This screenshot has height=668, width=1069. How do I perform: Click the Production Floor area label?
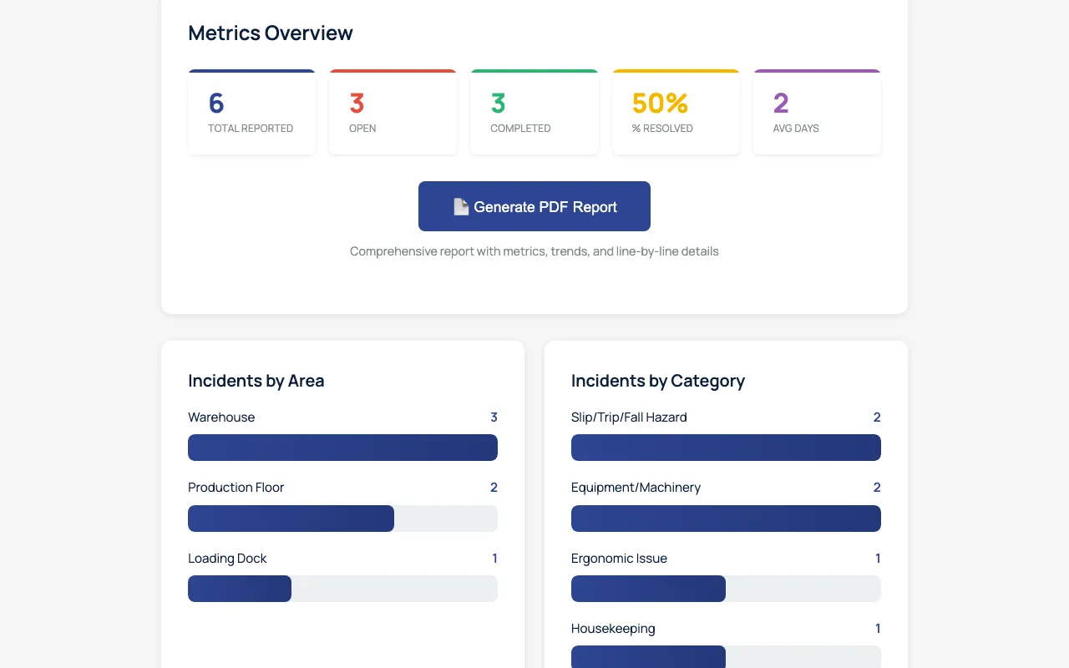(x=236, y=488)
